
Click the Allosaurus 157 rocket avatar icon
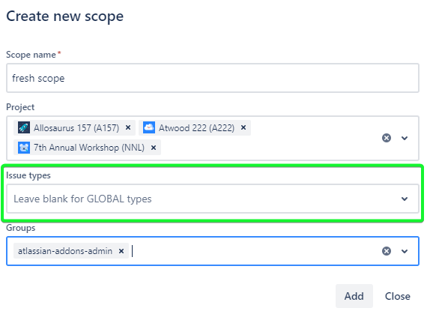[24, 127]
